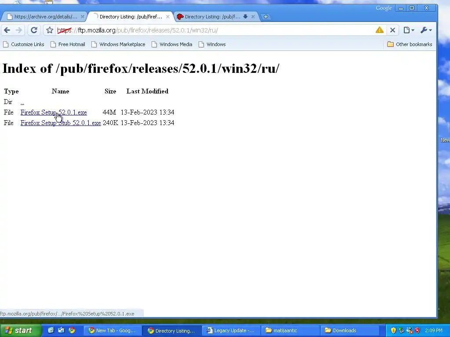Download Firefox Setup 52.0.1.exe
Image resolution: width=450 pixels, height=337 pixels.
(x=54, y=112)
